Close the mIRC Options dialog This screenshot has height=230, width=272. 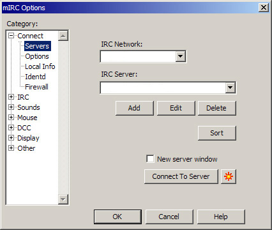264,8
